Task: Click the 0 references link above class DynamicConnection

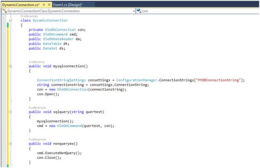Action: pos(29,16)
